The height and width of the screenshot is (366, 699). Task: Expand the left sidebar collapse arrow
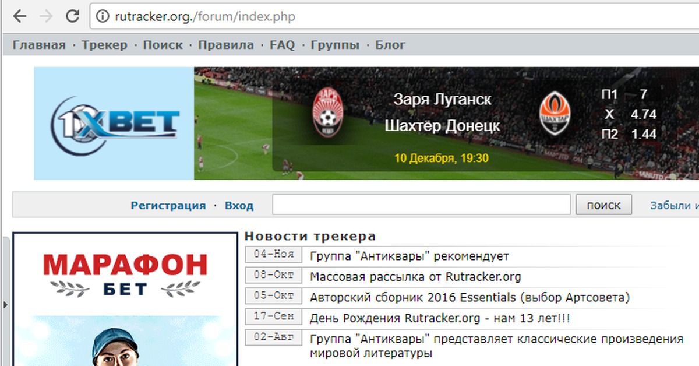click(5, 304)
